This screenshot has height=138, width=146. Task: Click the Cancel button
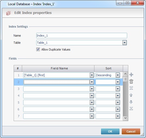pos(131,131)
